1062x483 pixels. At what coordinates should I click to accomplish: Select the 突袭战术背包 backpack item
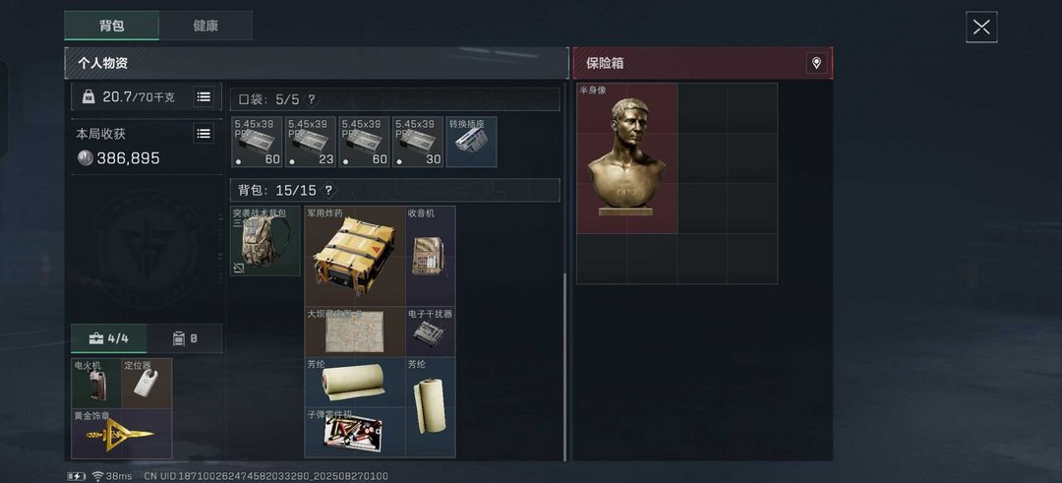(x=265, y=241)
